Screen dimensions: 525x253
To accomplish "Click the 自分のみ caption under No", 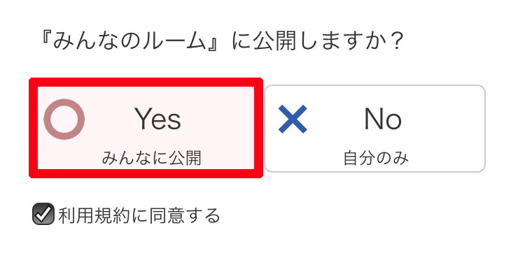I will 376,159.
